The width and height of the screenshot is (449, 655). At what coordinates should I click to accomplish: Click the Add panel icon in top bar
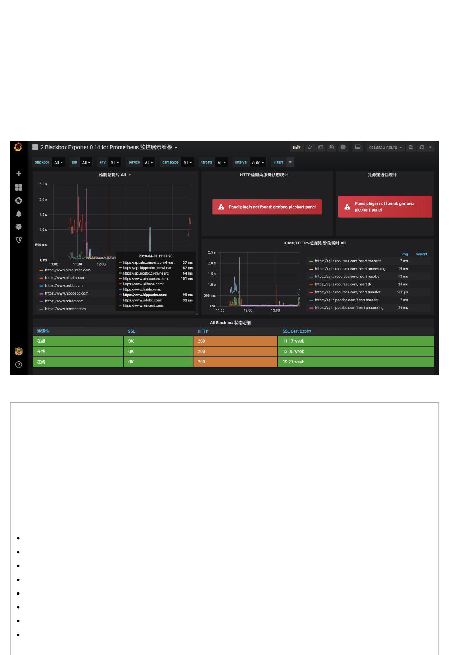click(297, 147)
